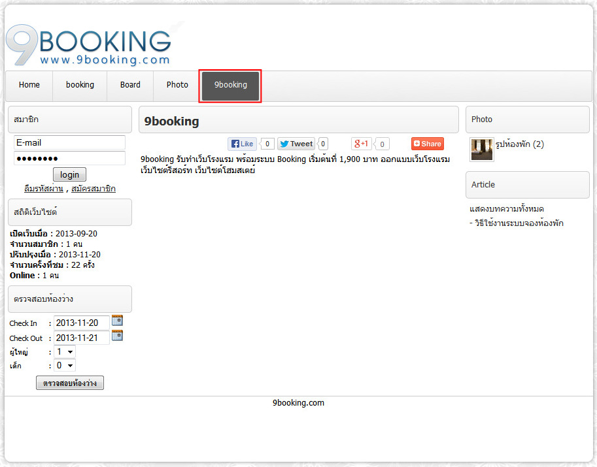Click the สมาชิก member panel header
Image resolution: width=597 pixels, height=467 pixels.
pos(70,120)
